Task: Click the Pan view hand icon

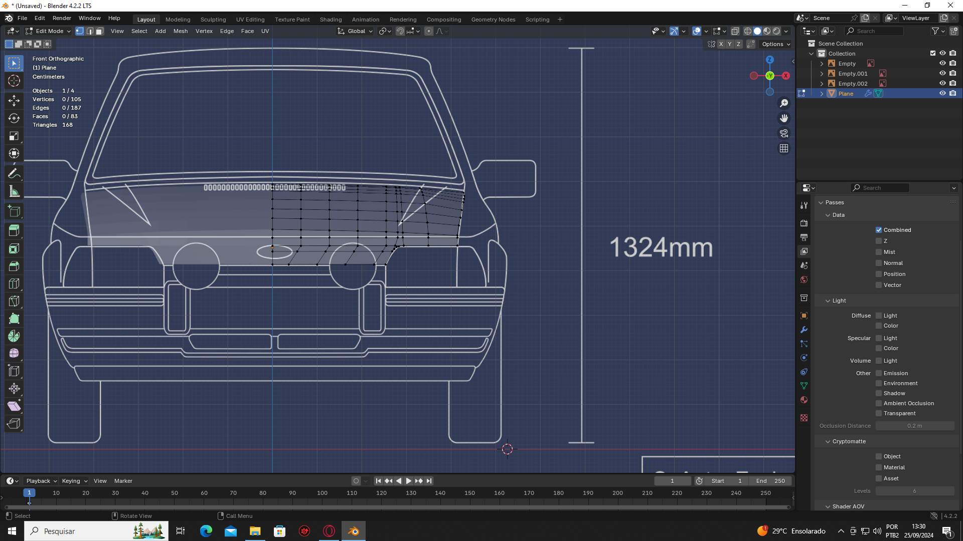Action: pos(784,118)
